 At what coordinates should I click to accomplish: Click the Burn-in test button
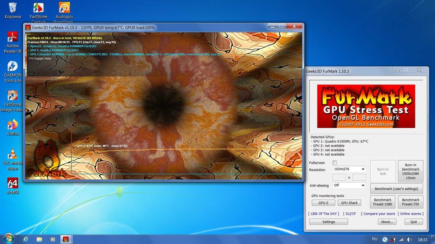click(383, 171)
